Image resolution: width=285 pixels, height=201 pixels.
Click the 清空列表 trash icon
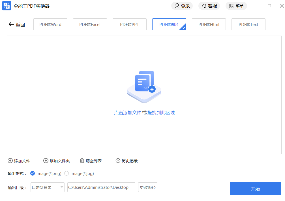pos(82,161)
